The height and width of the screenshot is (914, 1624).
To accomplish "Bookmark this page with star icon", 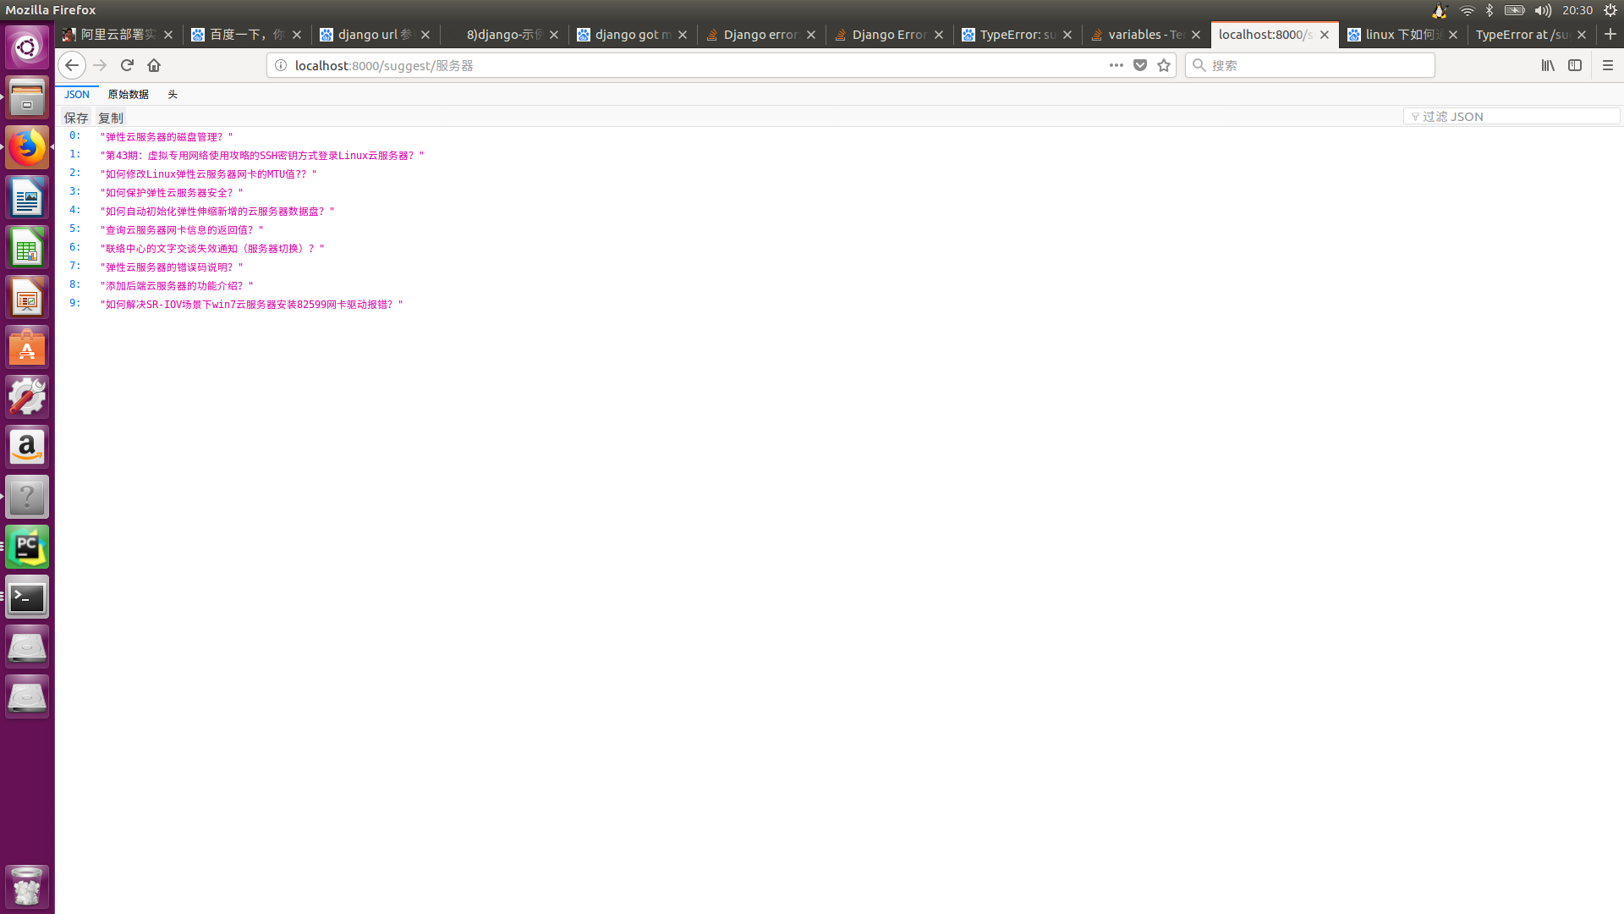I will (1164, 65).
